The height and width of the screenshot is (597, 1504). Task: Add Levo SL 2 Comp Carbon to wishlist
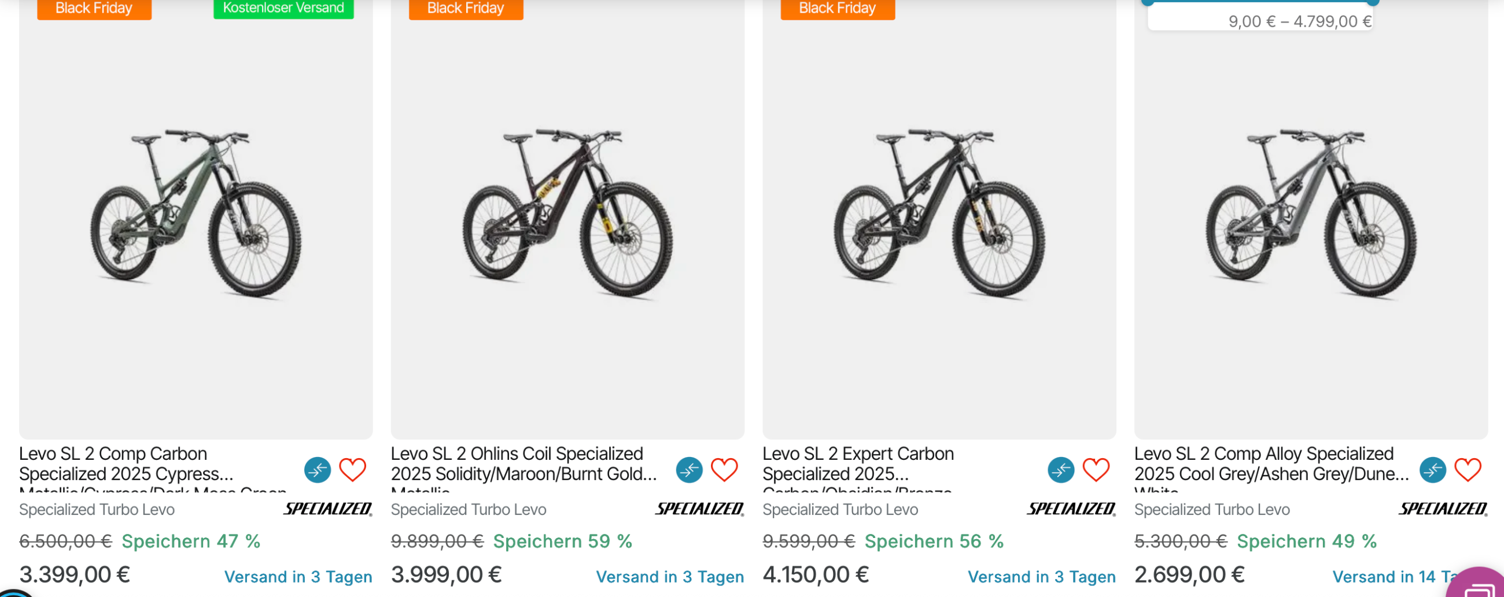click(353, 470)
